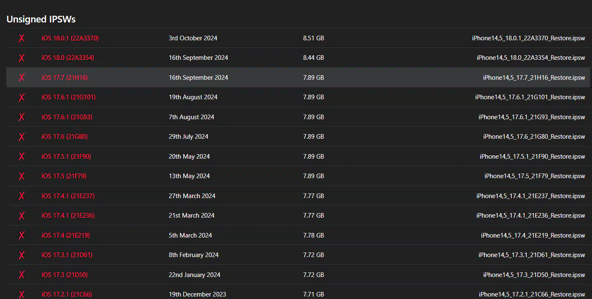
Task: Click filename iPhone14,5_17.3_21D50_Restore.ipsw
Action: [534, 275]
